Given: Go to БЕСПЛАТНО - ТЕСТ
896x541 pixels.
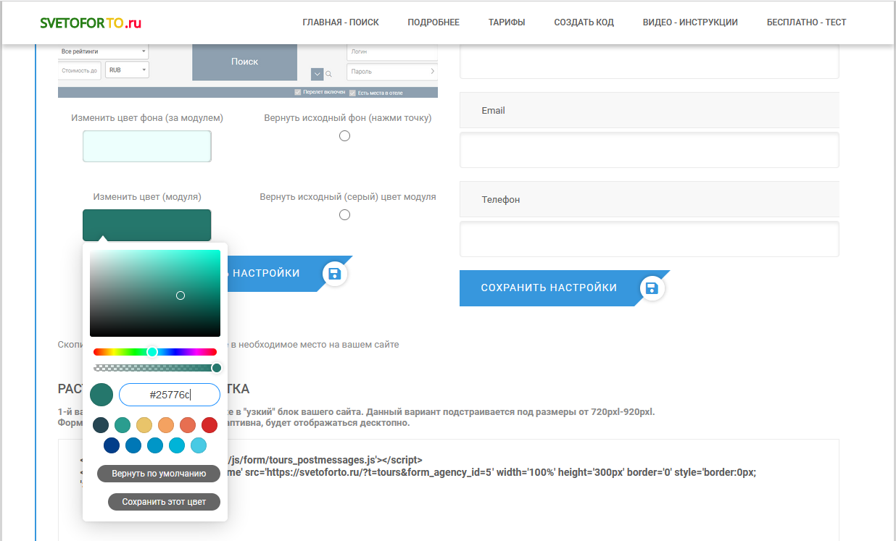Looking at the screenshot, I should click(x=807, y=22).
